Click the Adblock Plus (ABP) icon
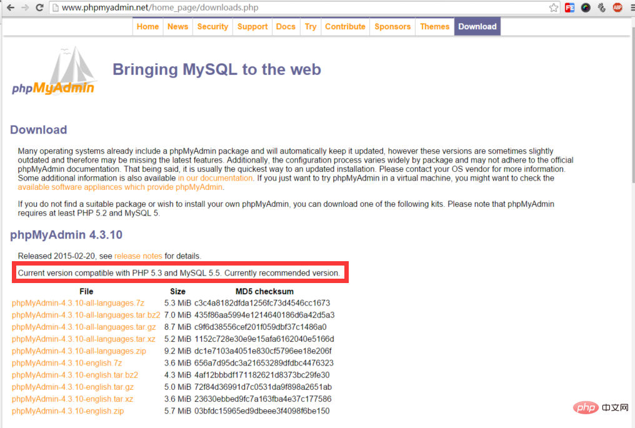Viewport: 635px width, 428px height. (617, 8)
